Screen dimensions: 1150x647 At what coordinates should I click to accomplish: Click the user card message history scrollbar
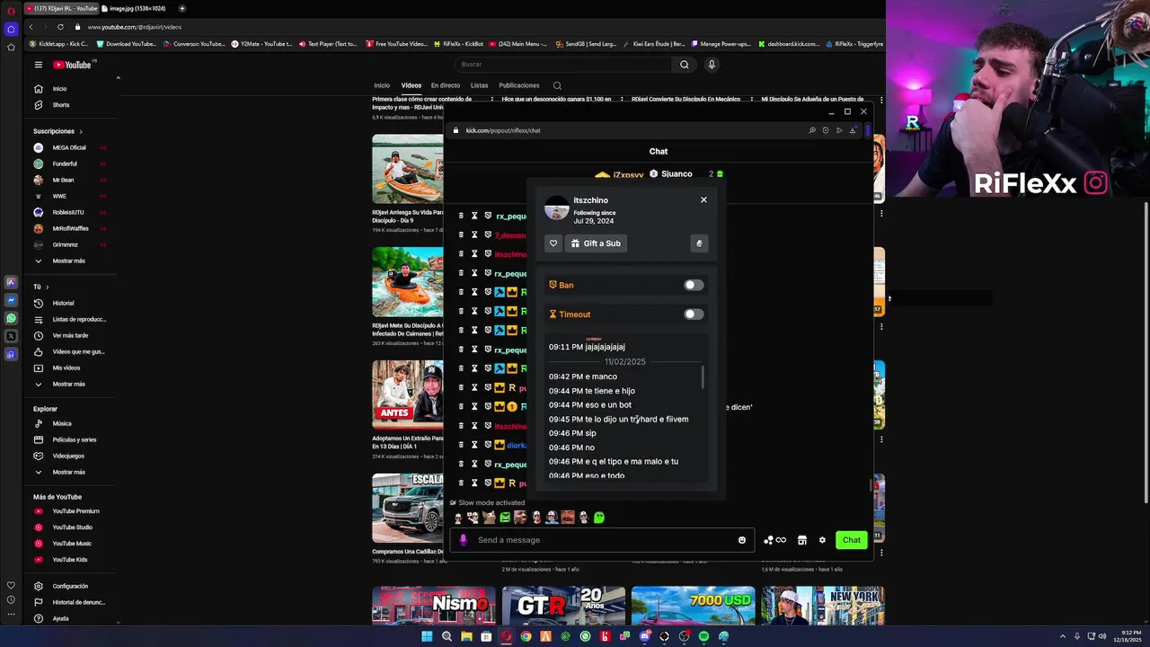pyautogui.click(x=703, y=377)
